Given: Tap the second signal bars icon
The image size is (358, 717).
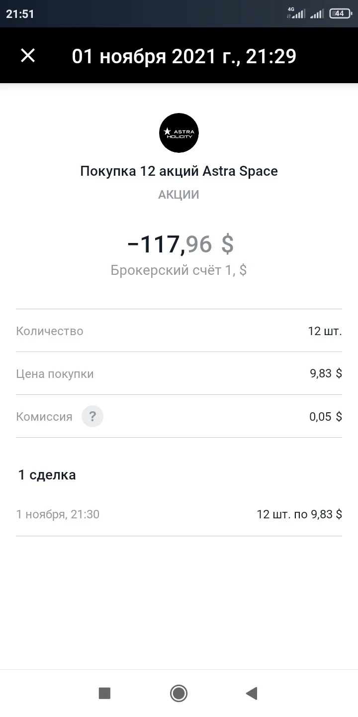Looking at the screenshot, I should 317,13.
